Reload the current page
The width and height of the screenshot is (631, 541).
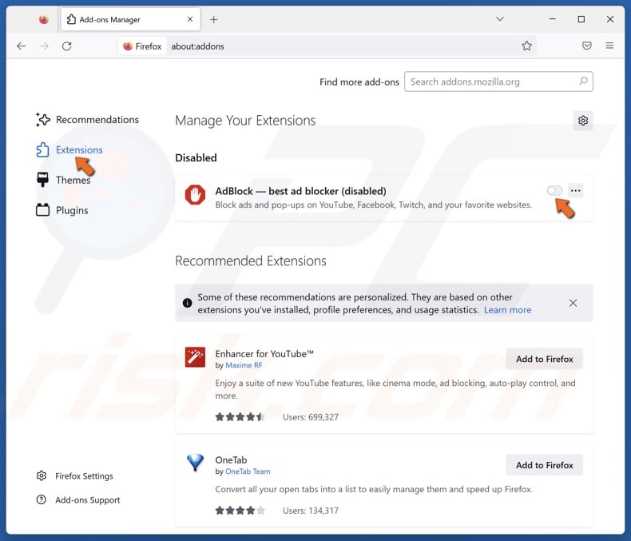point(67,46)
